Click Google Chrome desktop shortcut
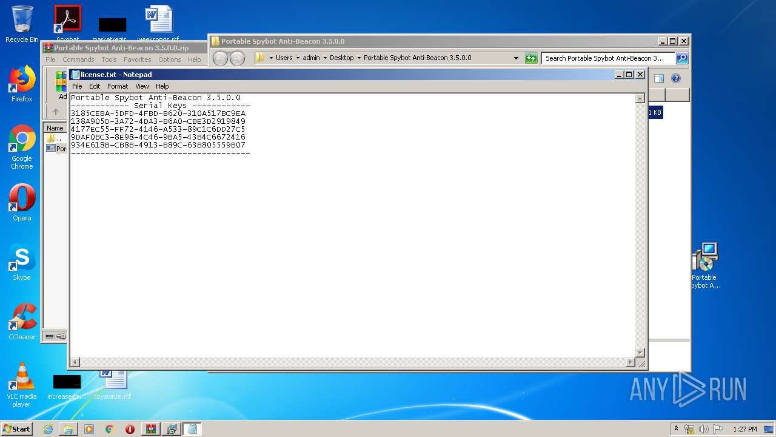The height and width of the screenshot is (437, 776). 22,147
